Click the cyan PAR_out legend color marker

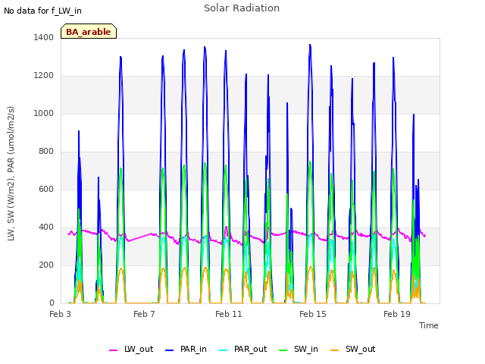[x=223, y=350]
